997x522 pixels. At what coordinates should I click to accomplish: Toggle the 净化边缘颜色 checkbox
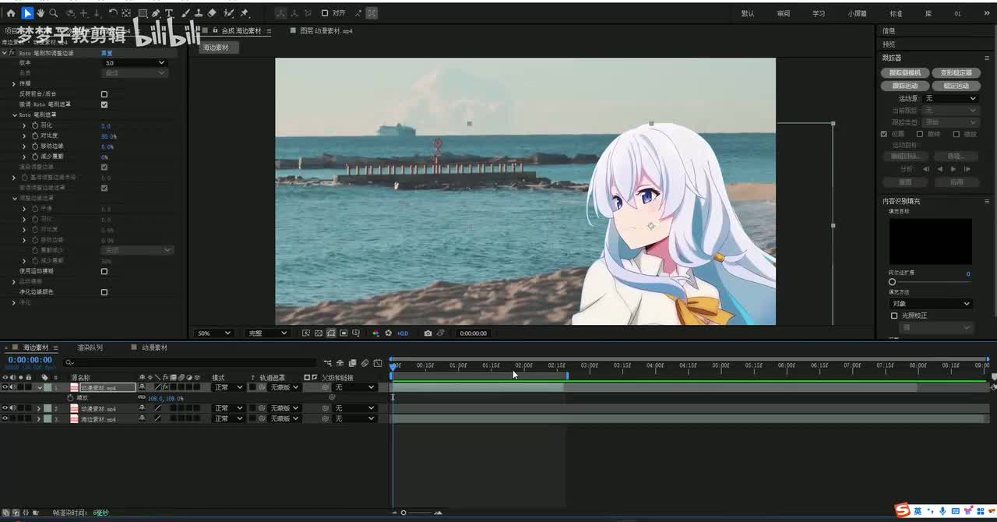pos(104,292)
